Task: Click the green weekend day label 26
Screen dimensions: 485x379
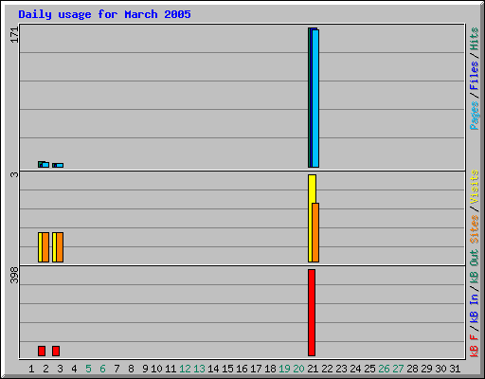Action: coord(384,369)
